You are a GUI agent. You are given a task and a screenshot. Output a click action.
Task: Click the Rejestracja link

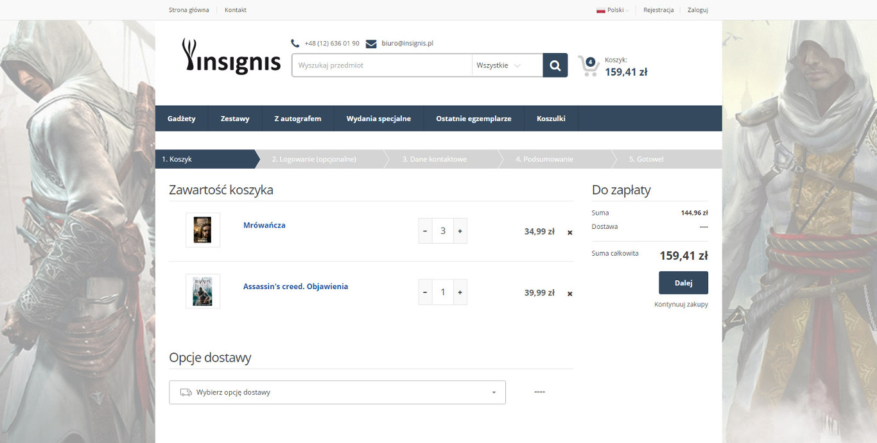659,10
